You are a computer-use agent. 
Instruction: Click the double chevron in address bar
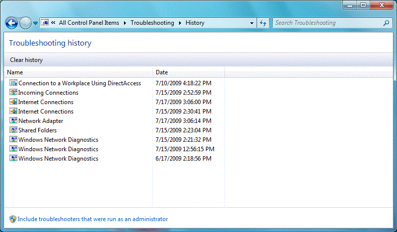tap(53, 22)
